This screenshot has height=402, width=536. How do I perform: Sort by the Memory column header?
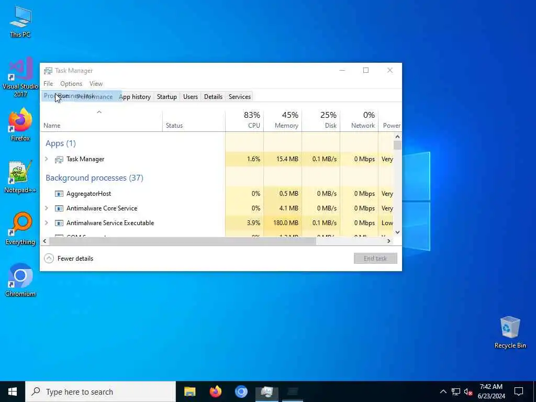point(283,121)
